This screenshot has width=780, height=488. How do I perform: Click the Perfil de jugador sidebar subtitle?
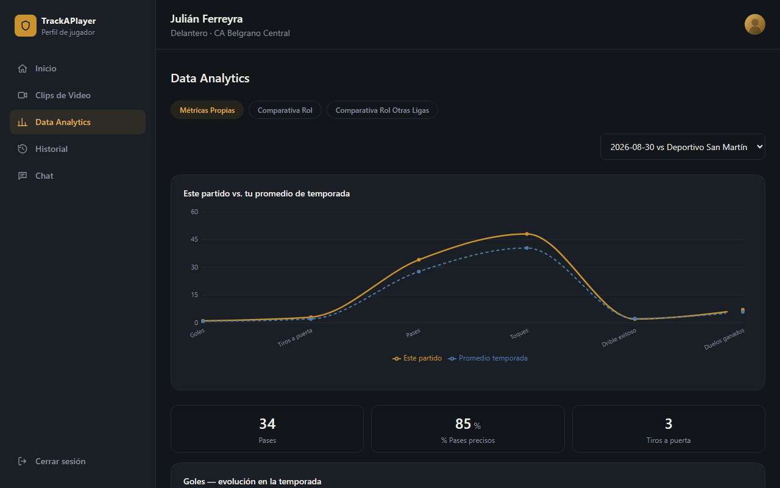(68, 32)
